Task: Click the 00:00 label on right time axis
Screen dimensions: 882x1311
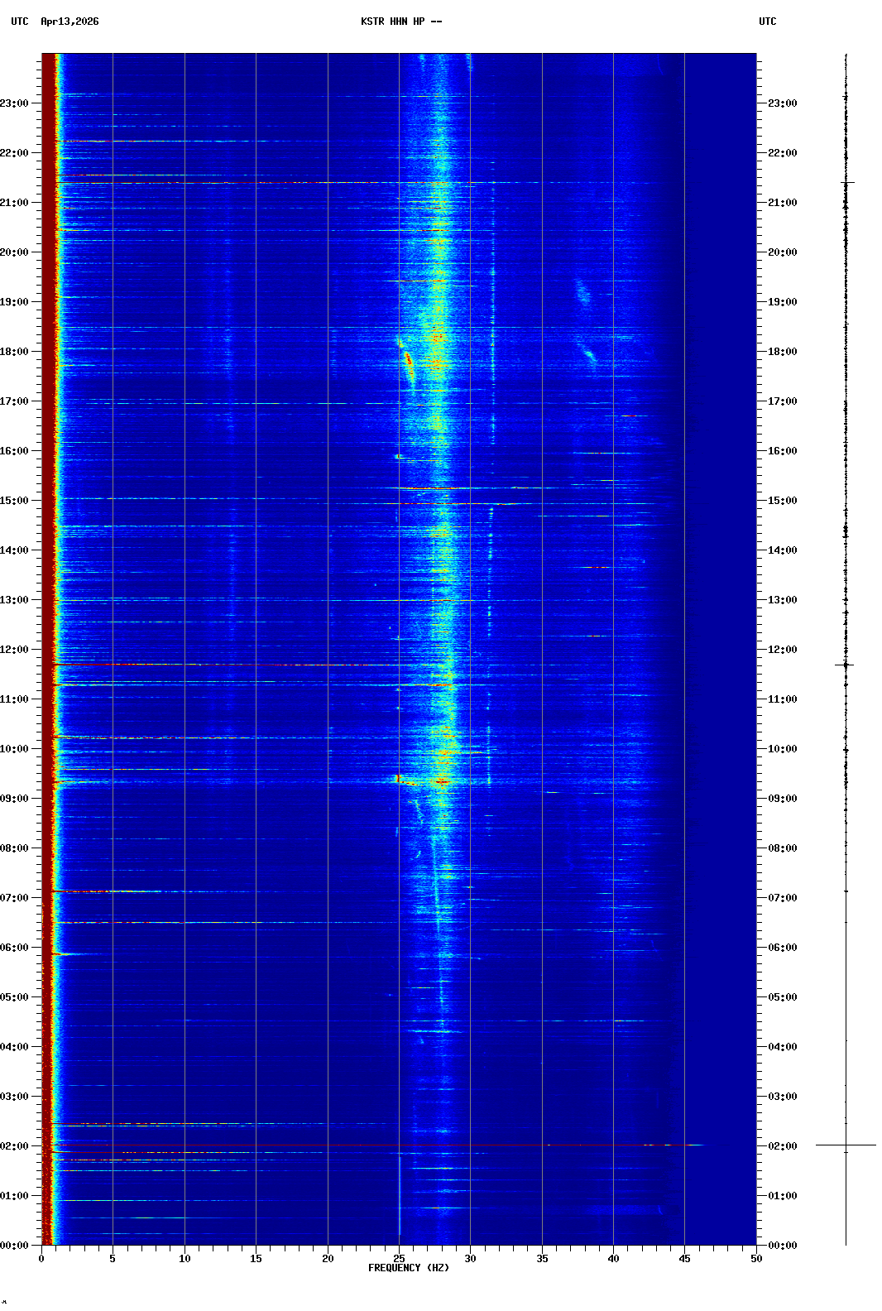Action: [782, 1246]
